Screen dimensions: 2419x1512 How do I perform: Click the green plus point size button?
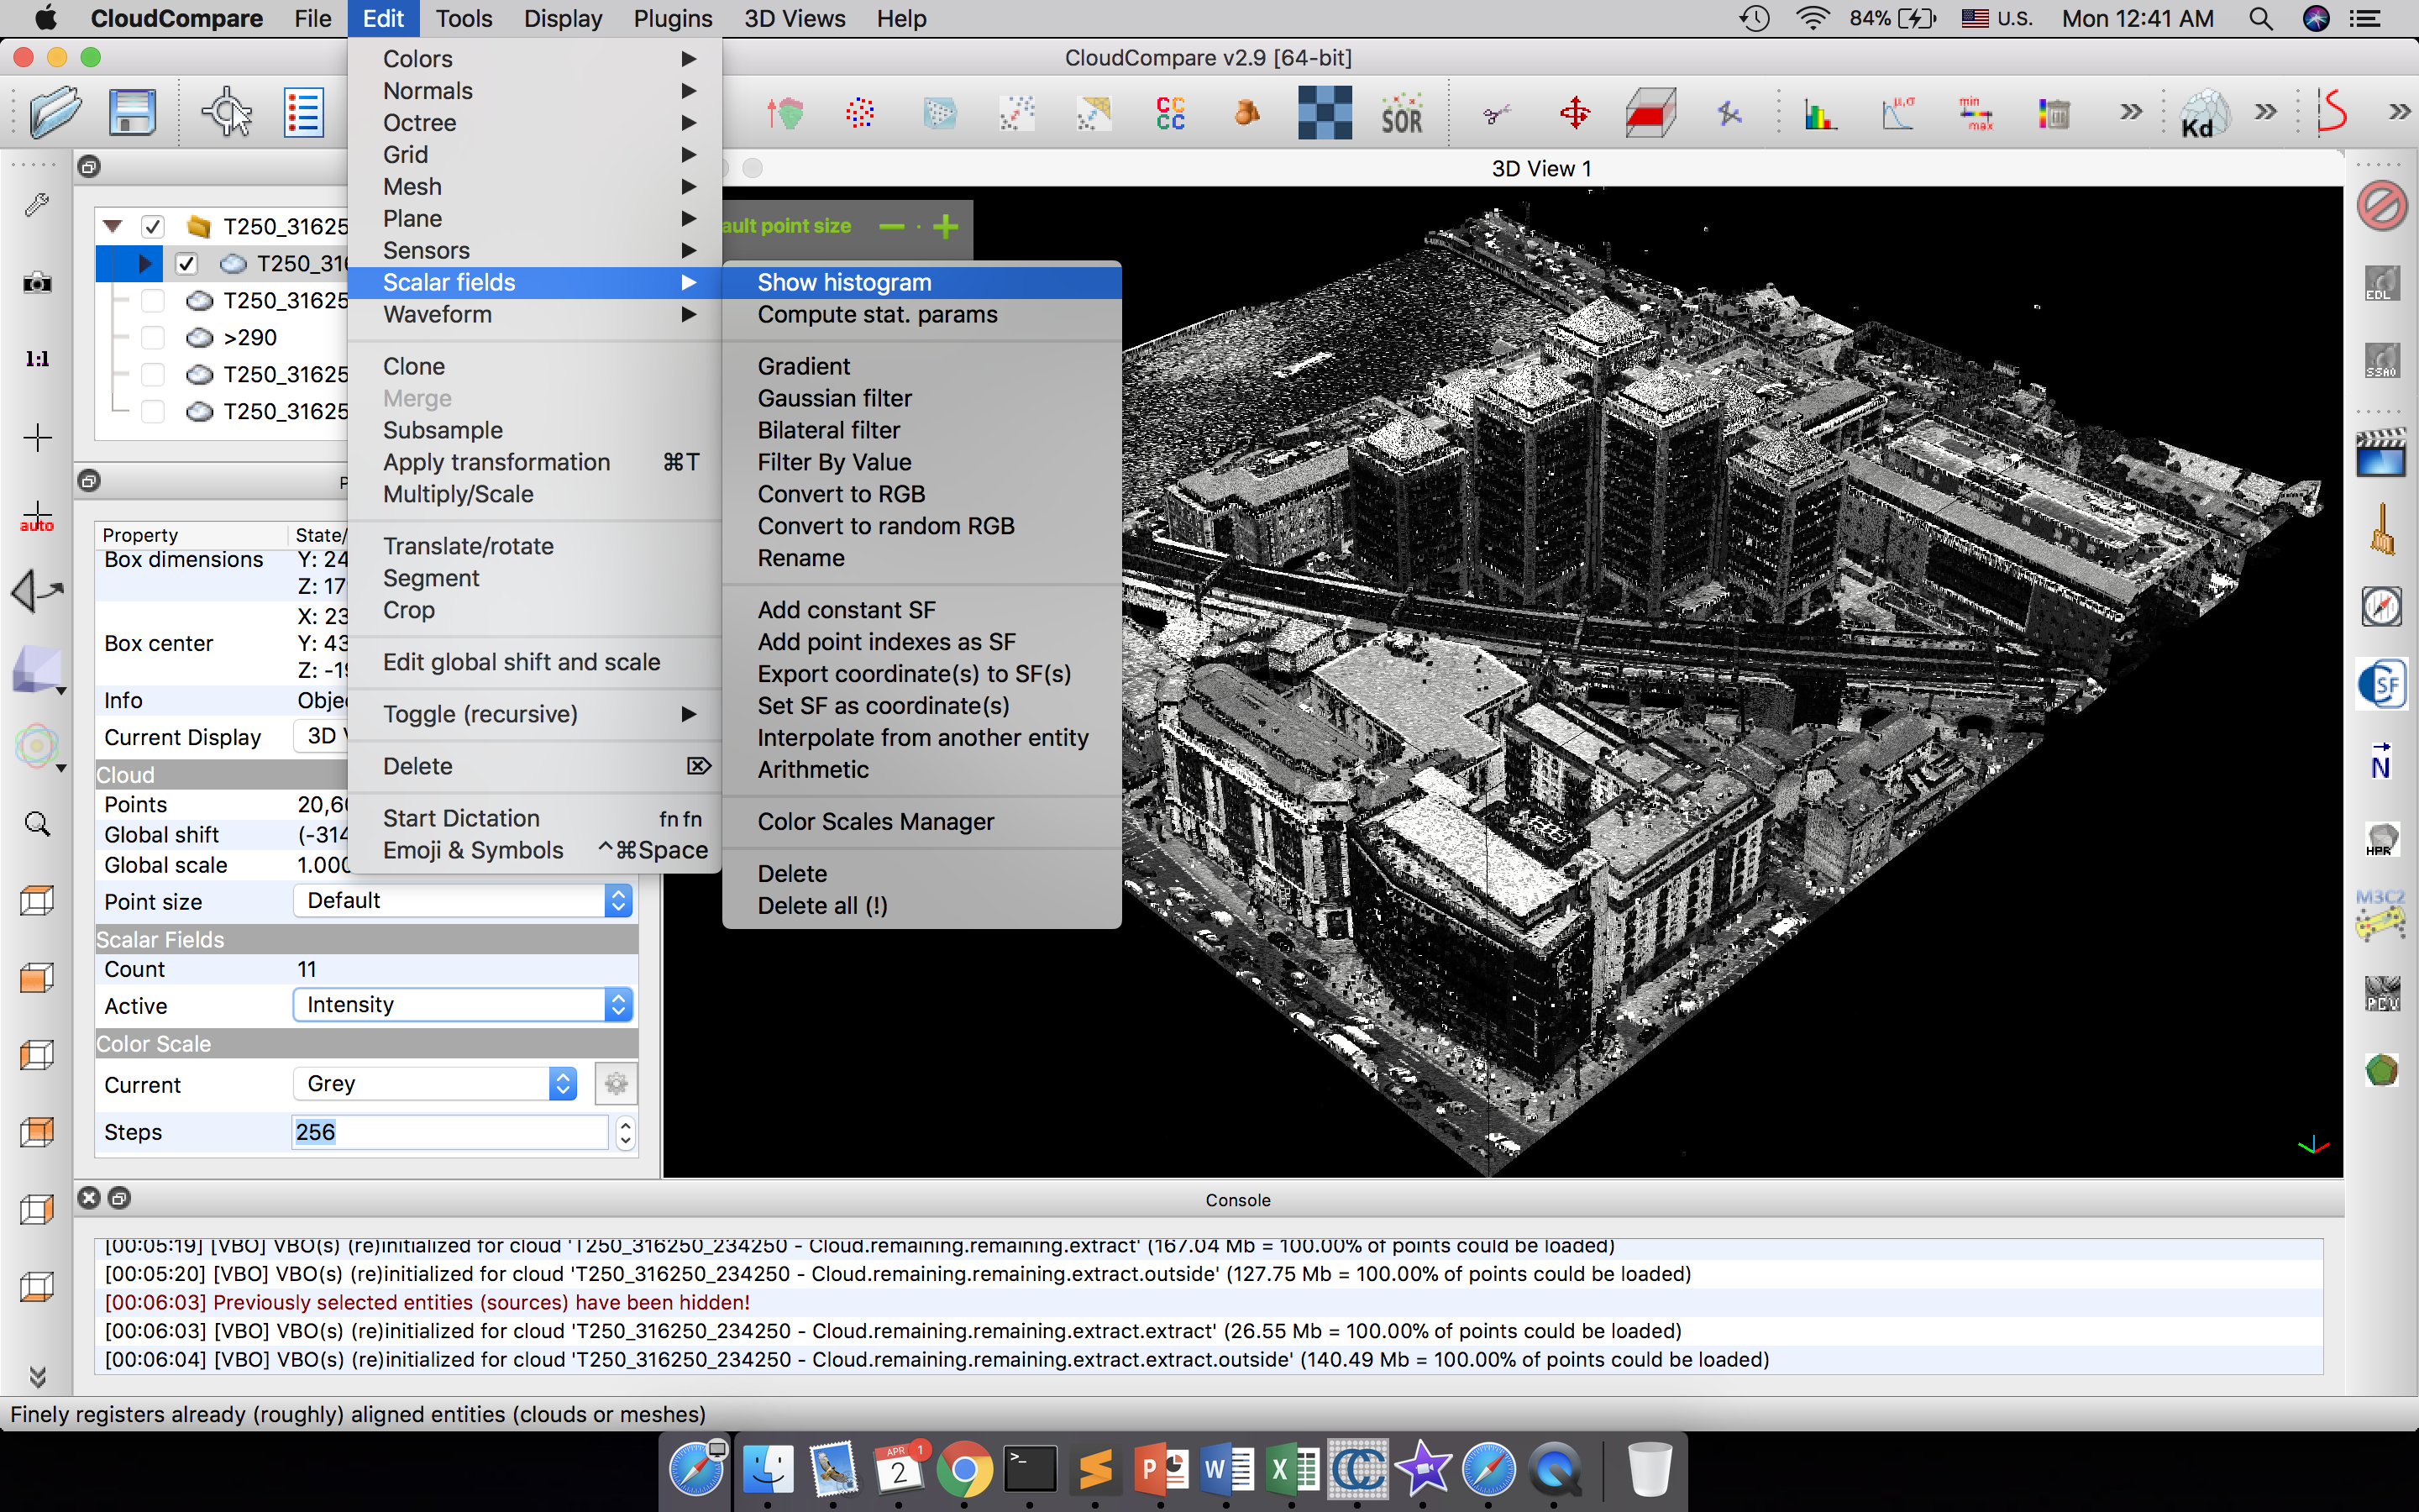(x=946, y=227)
